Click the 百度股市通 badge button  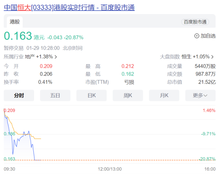195,22
